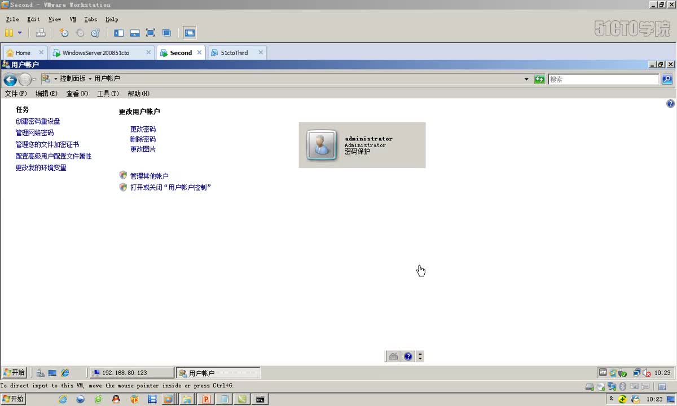Expand the arrow before 控制面板 in address bar
This screenshot has width=677, height=406.
click(56, 79)
